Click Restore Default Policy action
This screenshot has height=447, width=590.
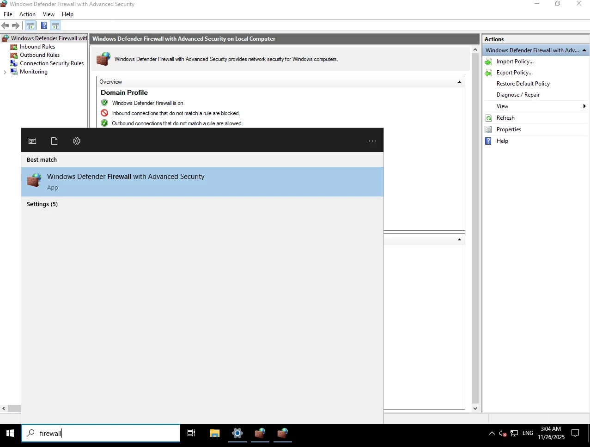coord(523,84)
